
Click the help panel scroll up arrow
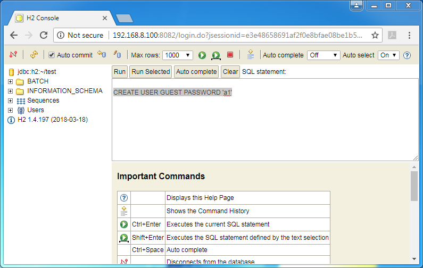coord(414,167)
